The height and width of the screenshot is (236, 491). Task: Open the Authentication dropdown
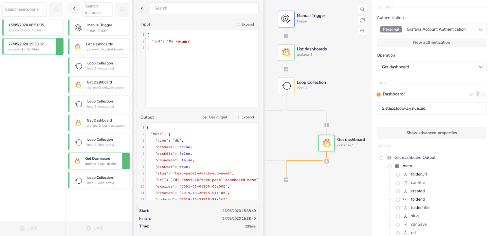coord(431,29)
